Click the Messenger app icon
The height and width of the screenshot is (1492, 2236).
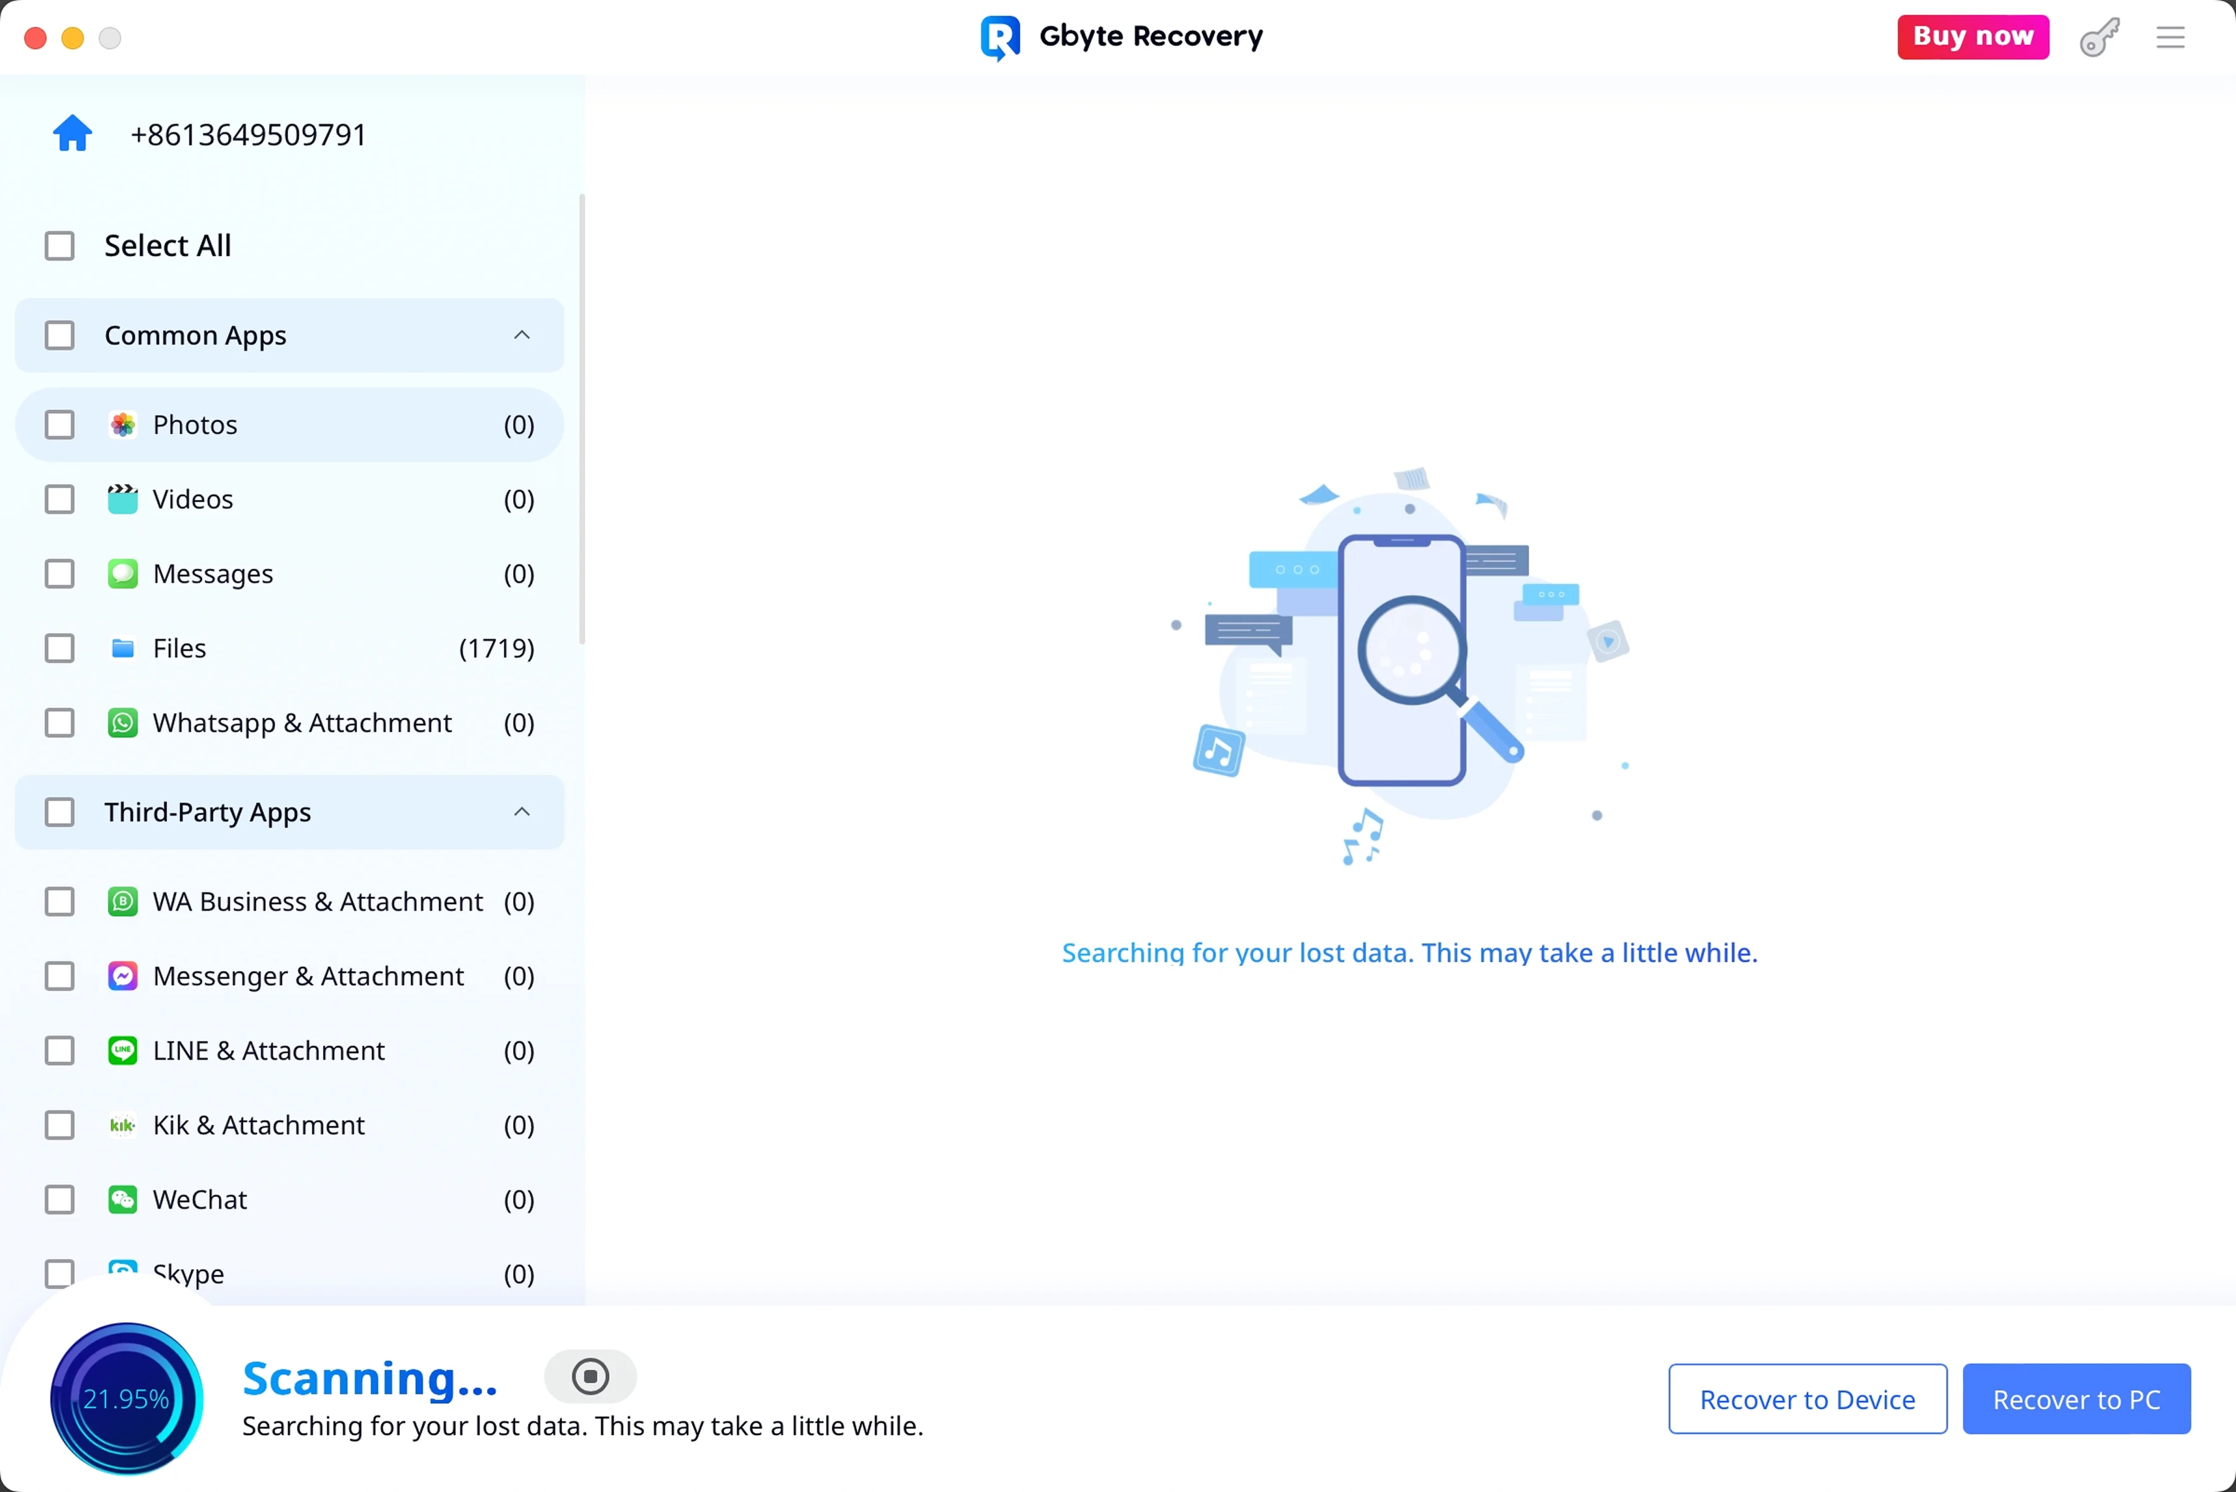[x=123, y=976]
